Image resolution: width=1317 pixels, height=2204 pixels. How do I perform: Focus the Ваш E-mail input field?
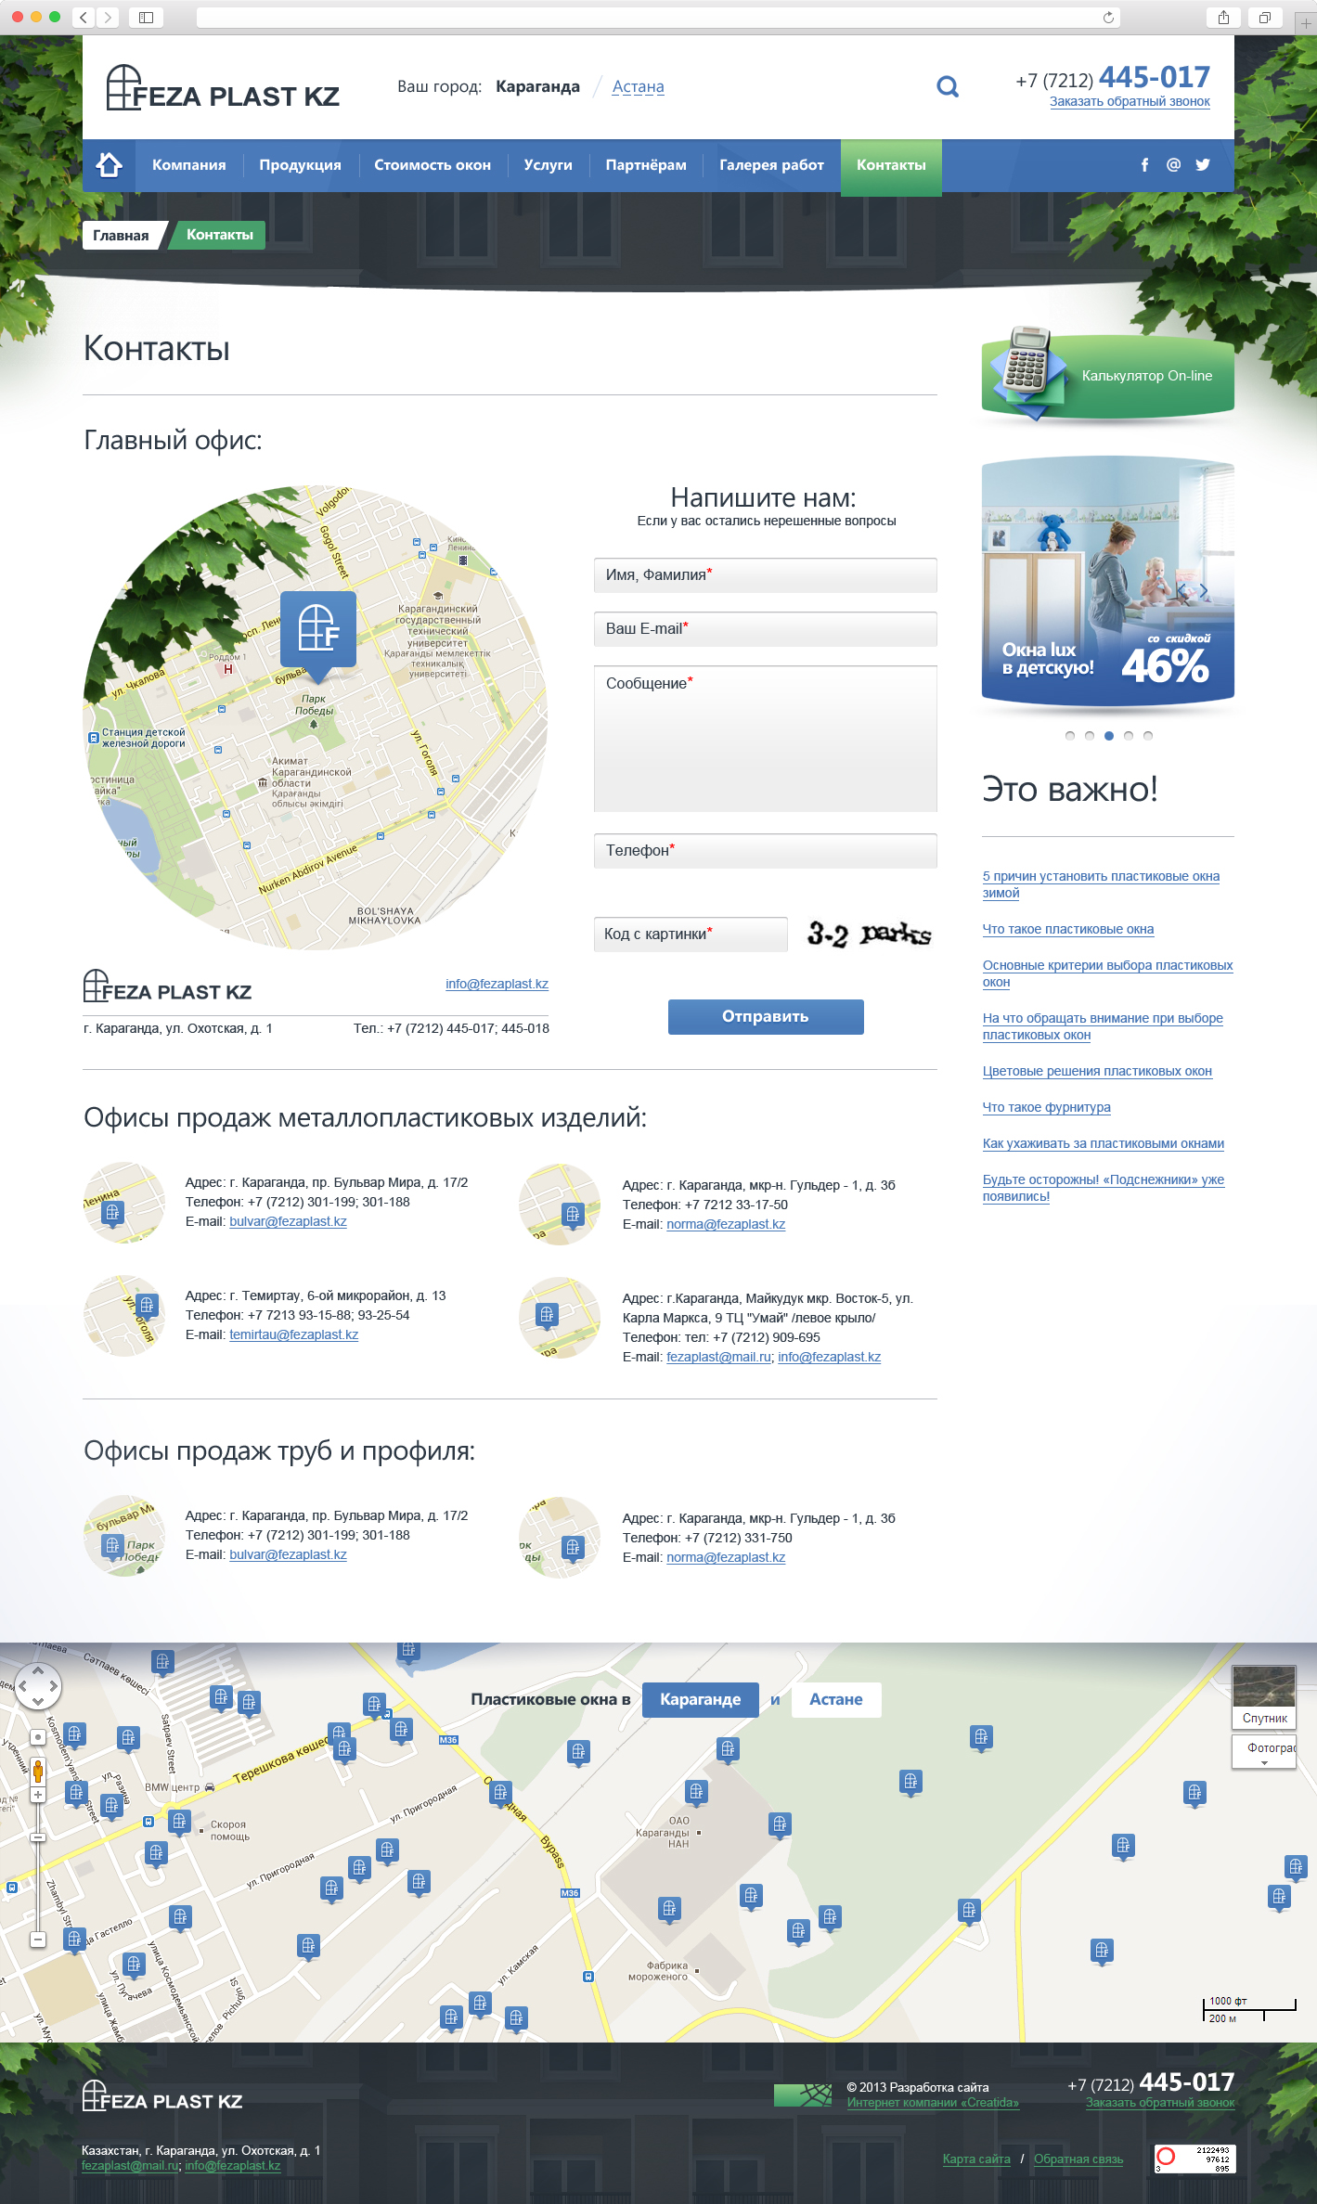(x=766, y=629)
